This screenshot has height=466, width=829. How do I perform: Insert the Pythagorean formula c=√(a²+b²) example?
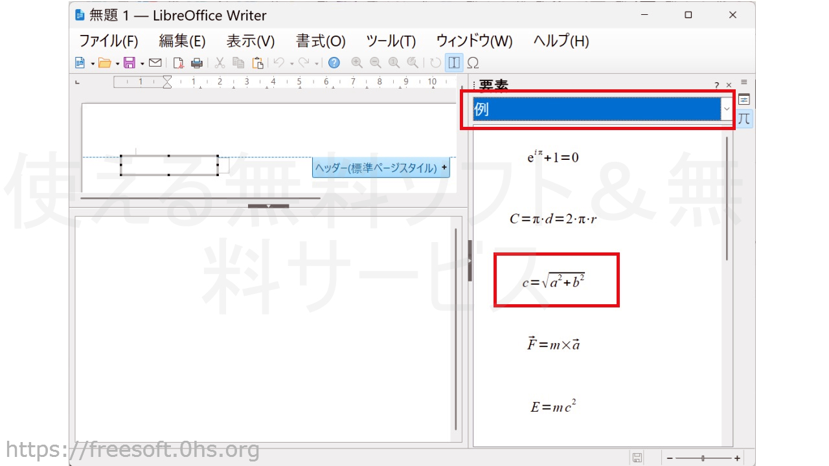pyautogui.click(x=554, y=281)
